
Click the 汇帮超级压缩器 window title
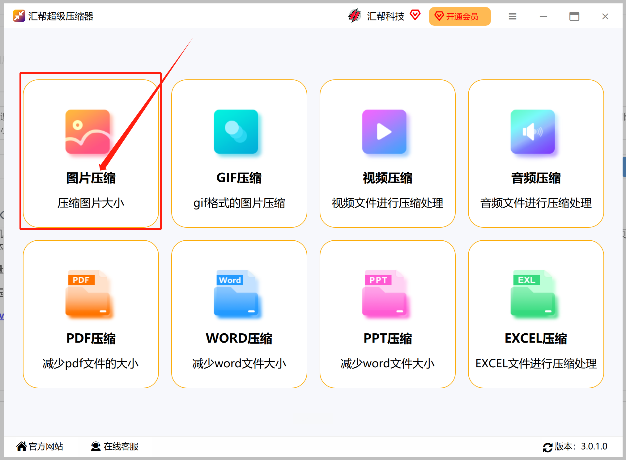[x=61, y=16]
